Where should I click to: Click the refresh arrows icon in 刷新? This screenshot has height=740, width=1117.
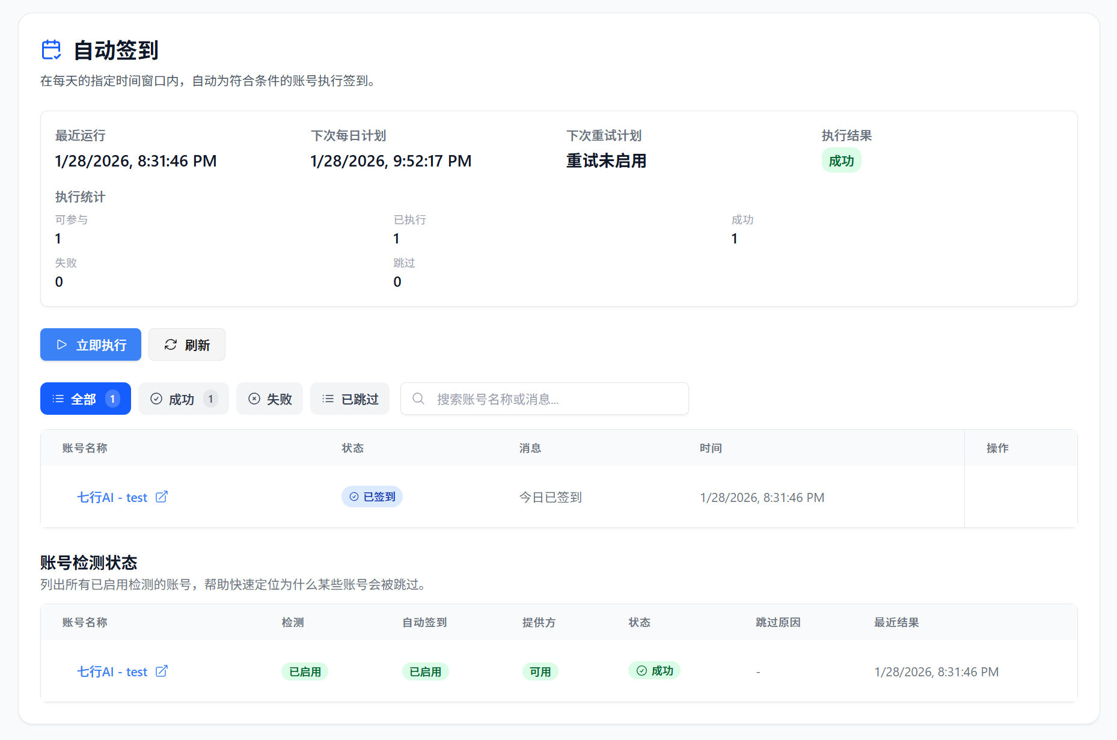(171, 344)
